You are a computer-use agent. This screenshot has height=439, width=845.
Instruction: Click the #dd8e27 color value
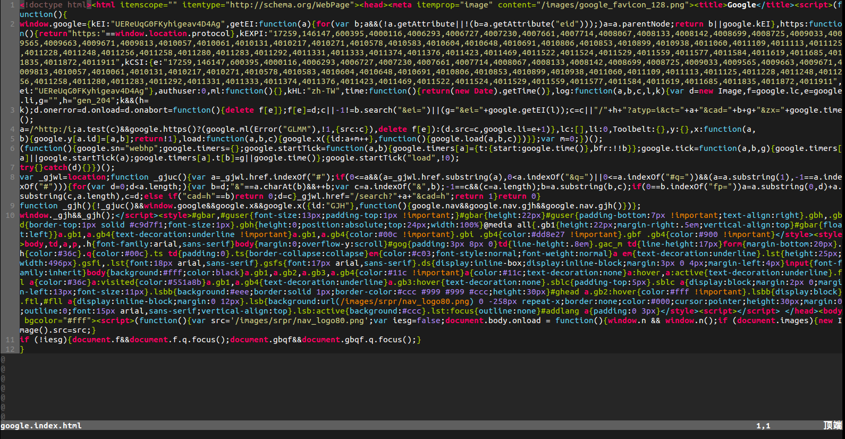coord(547,234)
